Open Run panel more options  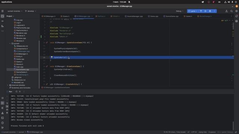click(24, 92)
